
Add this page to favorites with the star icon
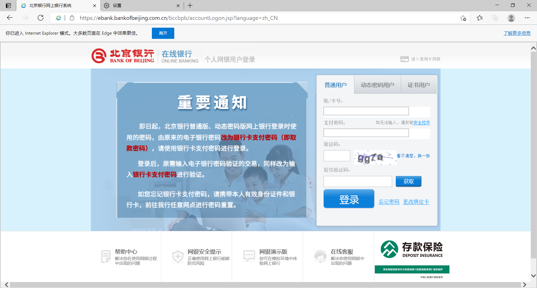(463, 18)
